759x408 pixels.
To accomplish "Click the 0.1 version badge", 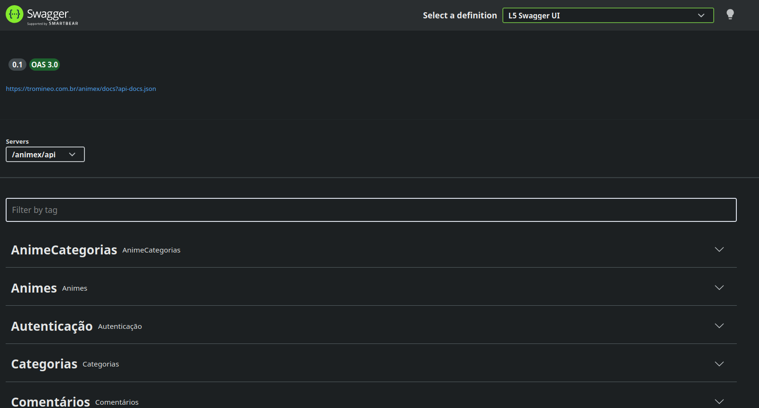I will point(17,65).
